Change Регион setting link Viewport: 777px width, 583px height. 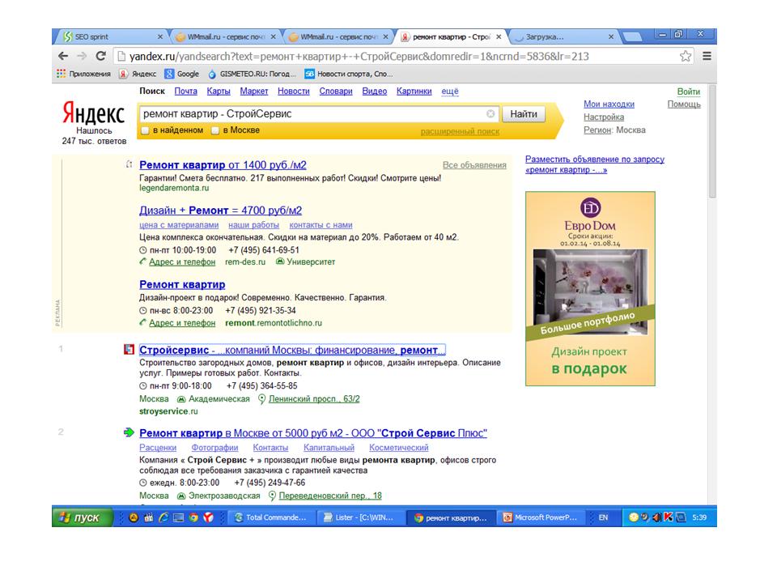pos(597,130)
